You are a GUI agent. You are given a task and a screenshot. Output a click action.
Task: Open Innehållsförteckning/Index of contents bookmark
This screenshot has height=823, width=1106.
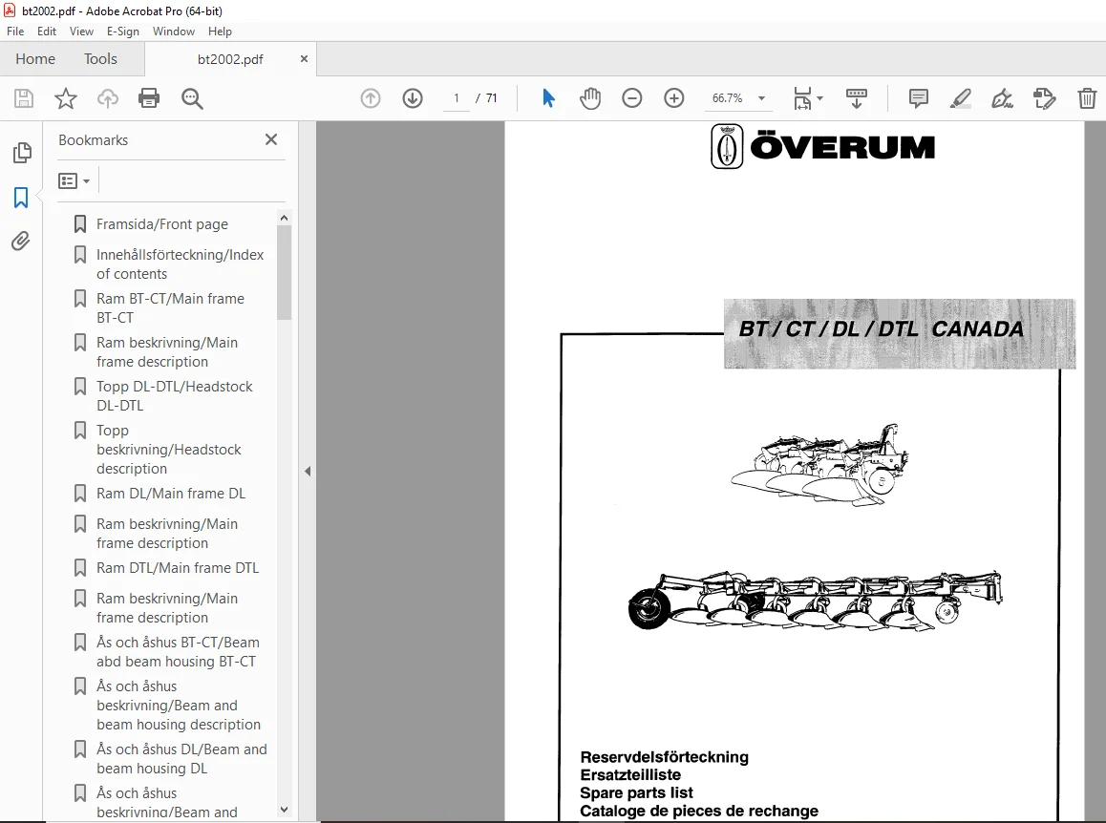pyautogui.click(x=180, y=264)
